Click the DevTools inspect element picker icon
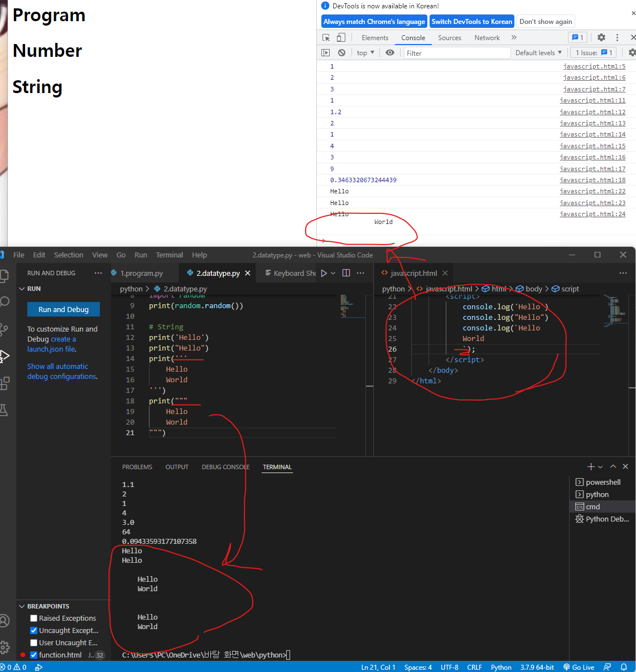This screenshot has width=636, height=672. click(x=326, y=37)
